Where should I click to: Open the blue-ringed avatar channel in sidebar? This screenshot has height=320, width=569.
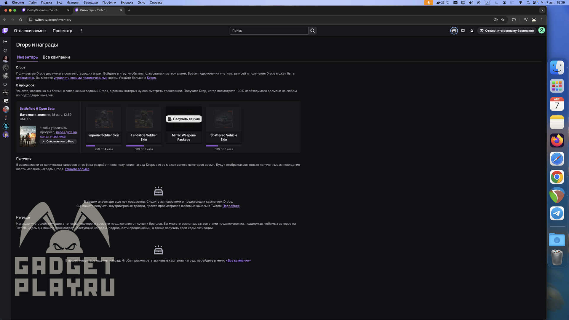pos(6,126)
